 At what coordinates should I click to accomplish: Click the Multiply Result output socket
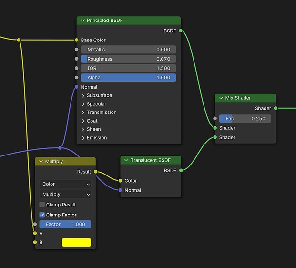pyautogui.click(x=96, y=172)
